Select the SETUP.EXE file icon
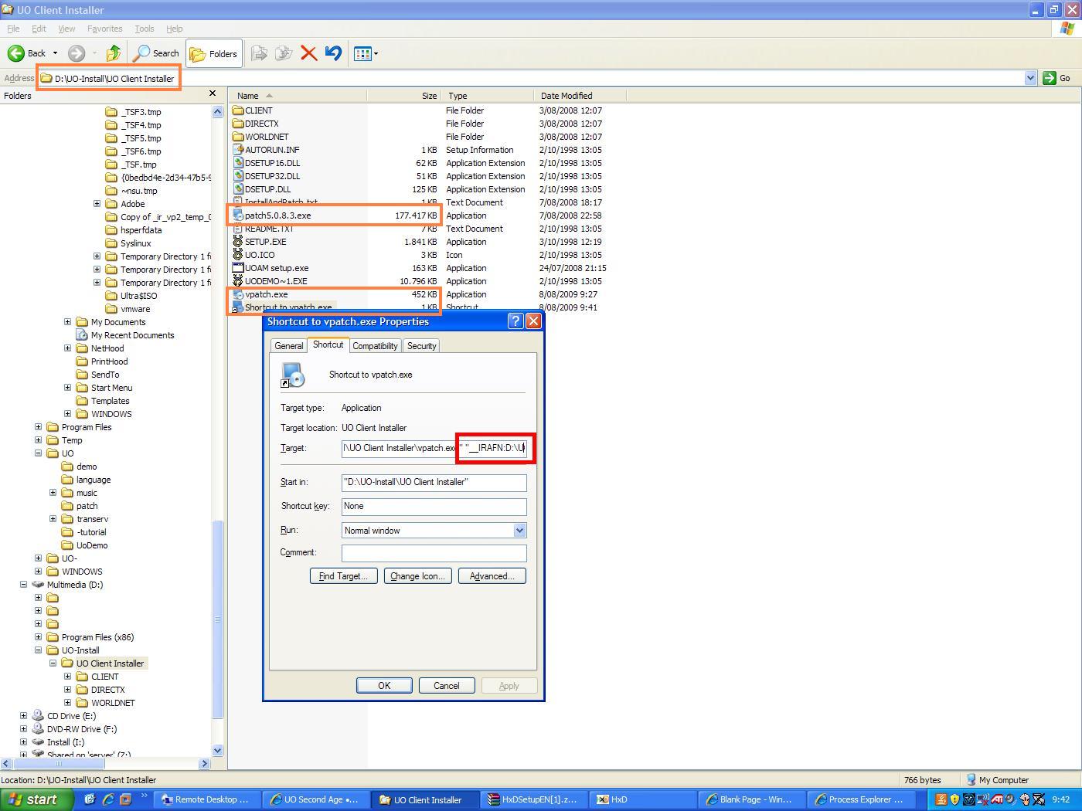 tap(238, 242)
